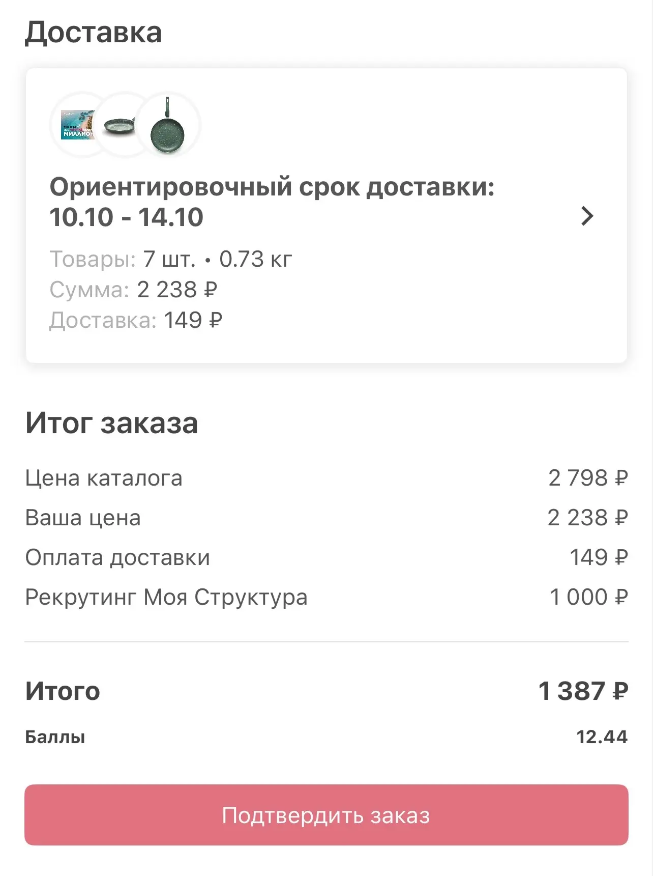Image resolution: width=653 pixels, height=876 pixels.
Task: Click the Цена каталога row
Action: (x=326, y=478)
